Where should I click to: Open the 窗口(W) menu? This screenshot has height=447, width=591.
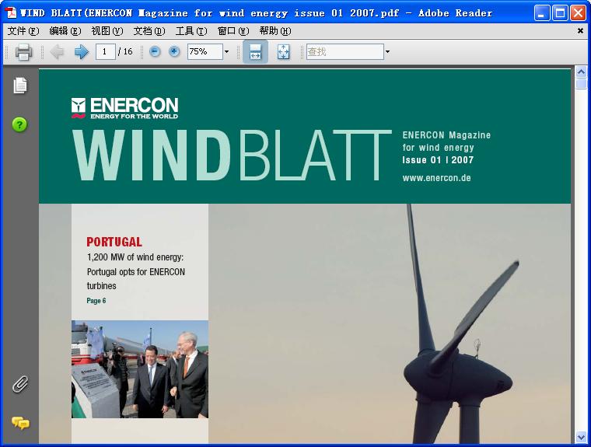(x=233, y=31)
